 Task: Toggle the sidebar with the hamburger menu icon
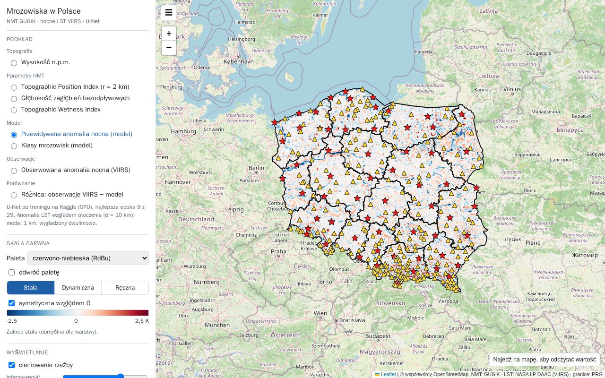(x=169, y=12)
